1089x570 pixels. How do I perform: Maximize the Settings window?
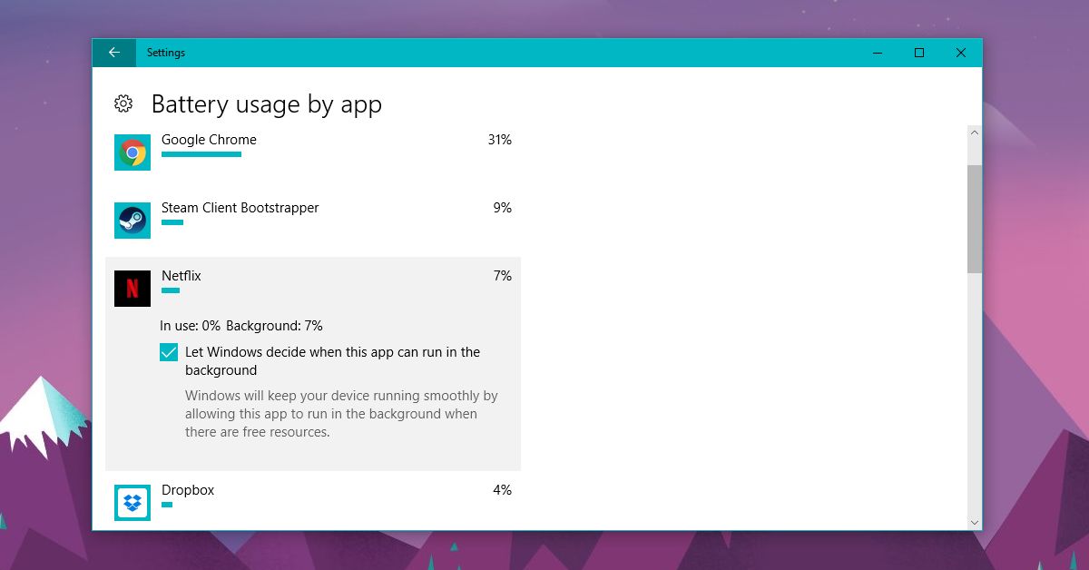(x=919, y=53)
